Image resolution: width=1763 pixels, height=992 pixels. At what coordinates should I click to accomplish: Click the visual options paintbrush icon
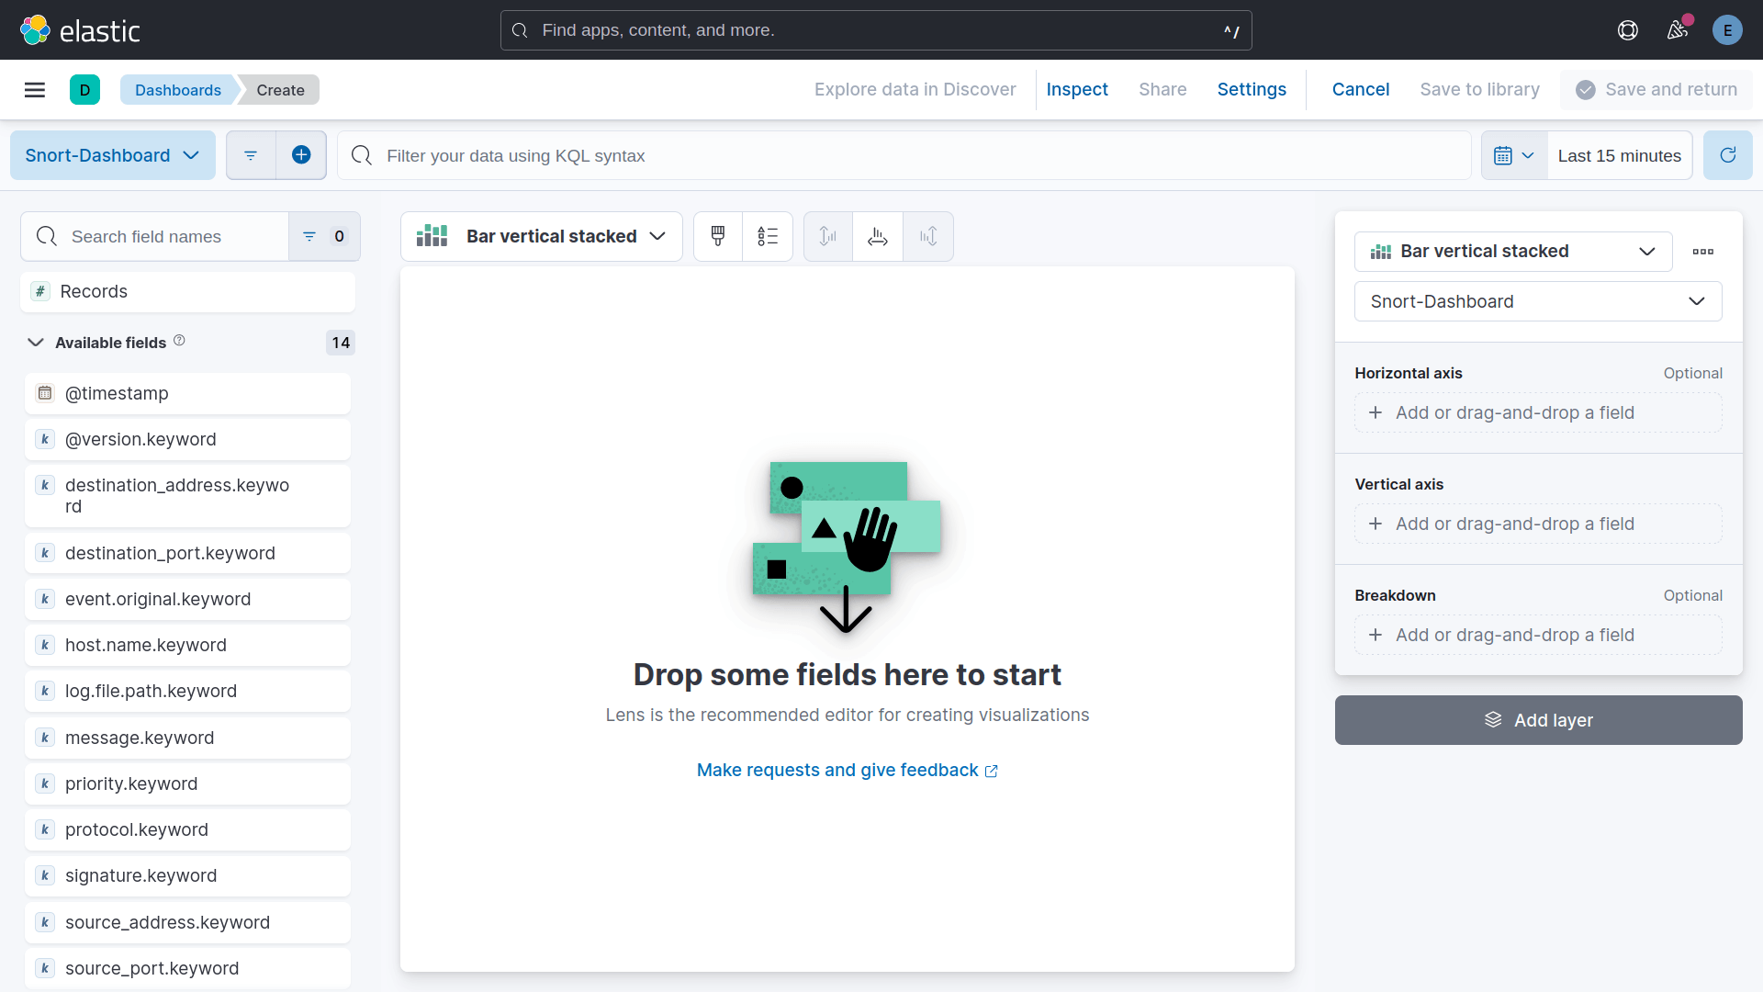pyautogui.click(x=718, y=236)
